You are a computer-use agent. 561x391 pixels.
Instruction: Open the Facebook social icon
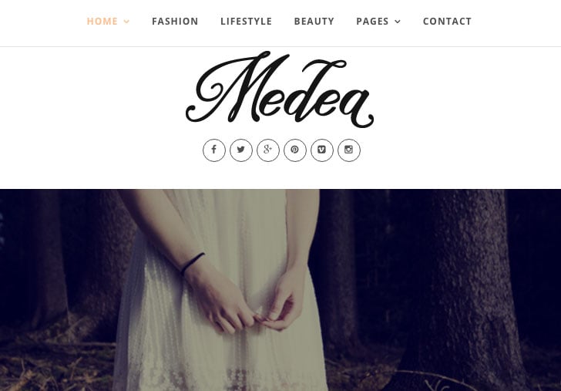coord(214,150)
